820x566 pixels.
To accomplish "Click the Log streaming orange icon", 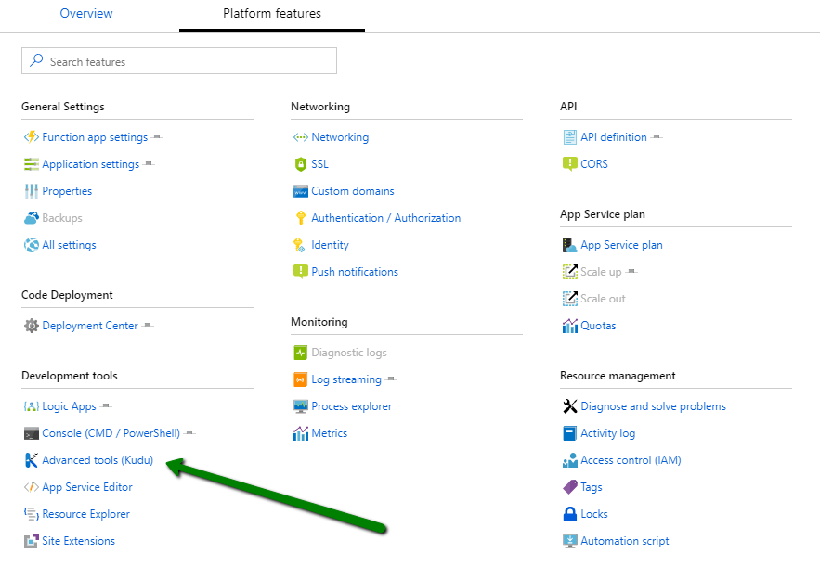I will (x=300, y=379).
